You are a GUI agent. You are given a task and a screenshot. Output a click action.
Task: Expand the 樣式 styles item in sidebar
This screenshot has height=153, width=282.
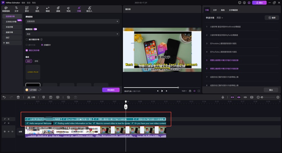pyautogui.click(x=12, y=43)
